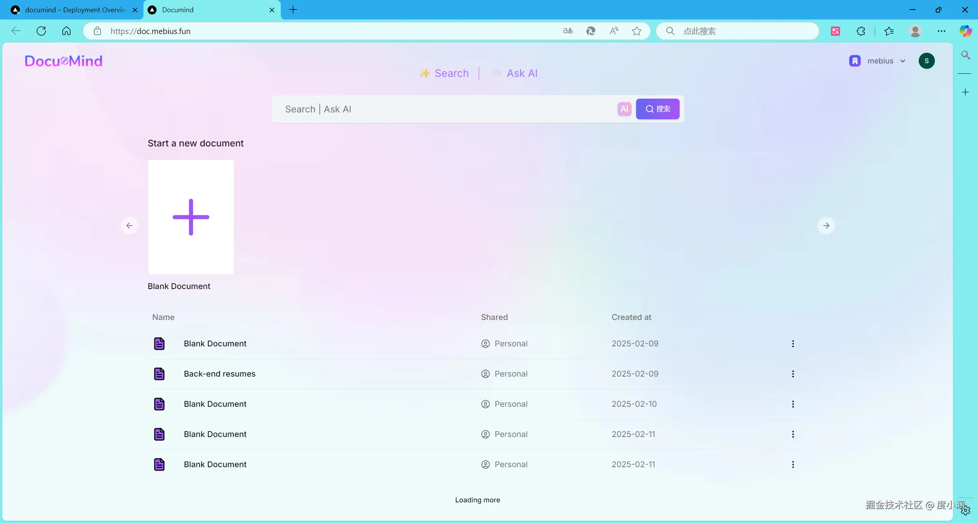Image resolution: width=978 pixels, height=523 pixels.
Task: Click the purple 搜索 search button
Action: pyautogui.click(x=657, y=109)
